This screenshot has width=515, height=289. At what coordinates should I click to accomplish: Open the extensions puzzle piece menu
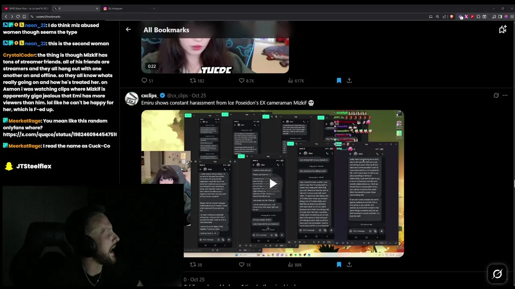(478, 16)
